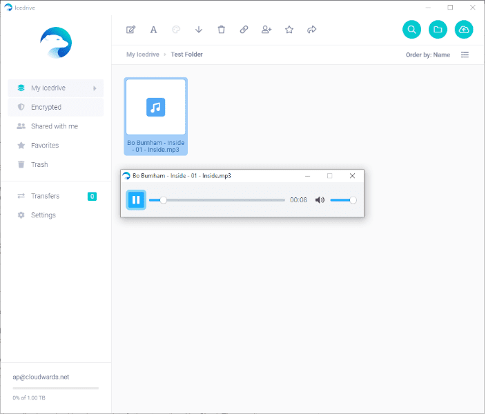
Task: Maximize the main Icedrive window
Action: (450, 8)
